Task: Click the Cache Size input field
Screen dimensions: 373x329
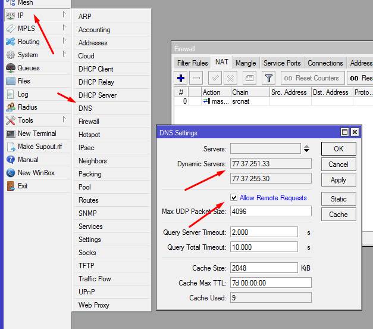Action: coord(264,268)
